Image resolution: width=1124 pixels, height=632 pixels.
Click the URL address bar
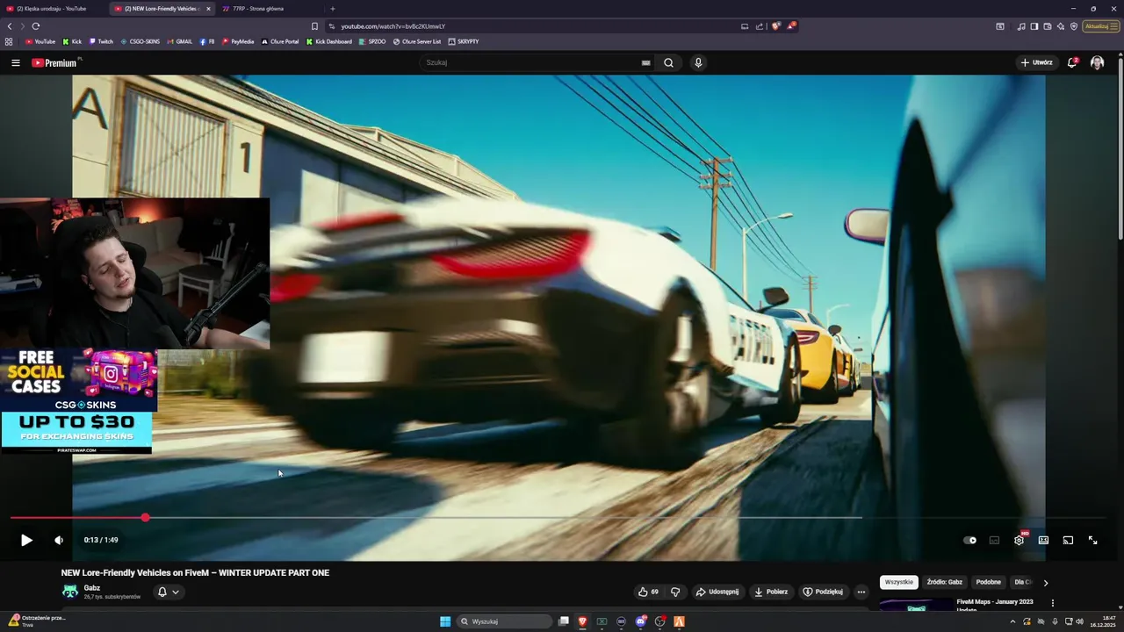tap(536, 26)
